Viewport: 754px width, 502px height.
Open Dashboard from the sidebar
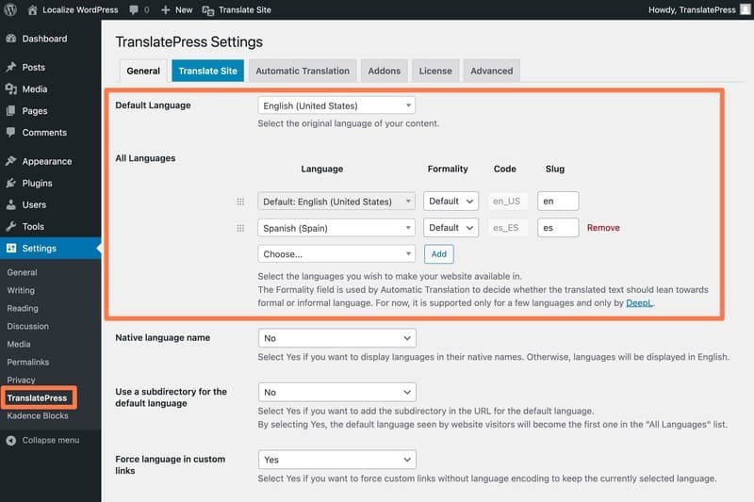[44, 39]
